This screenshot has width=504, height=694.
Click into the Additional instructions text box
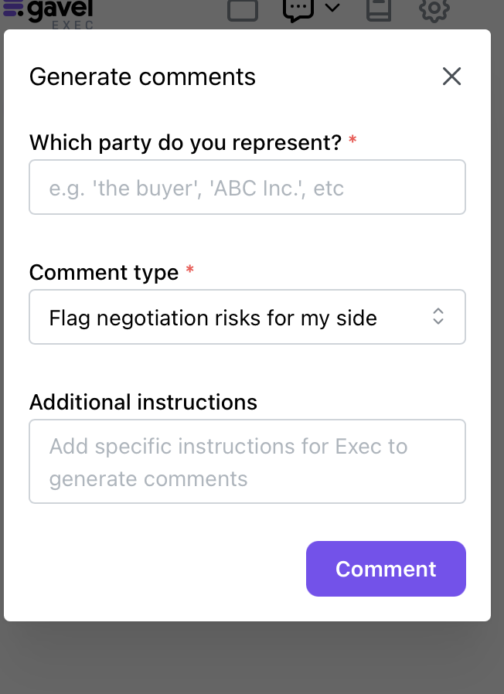(247, 461)
